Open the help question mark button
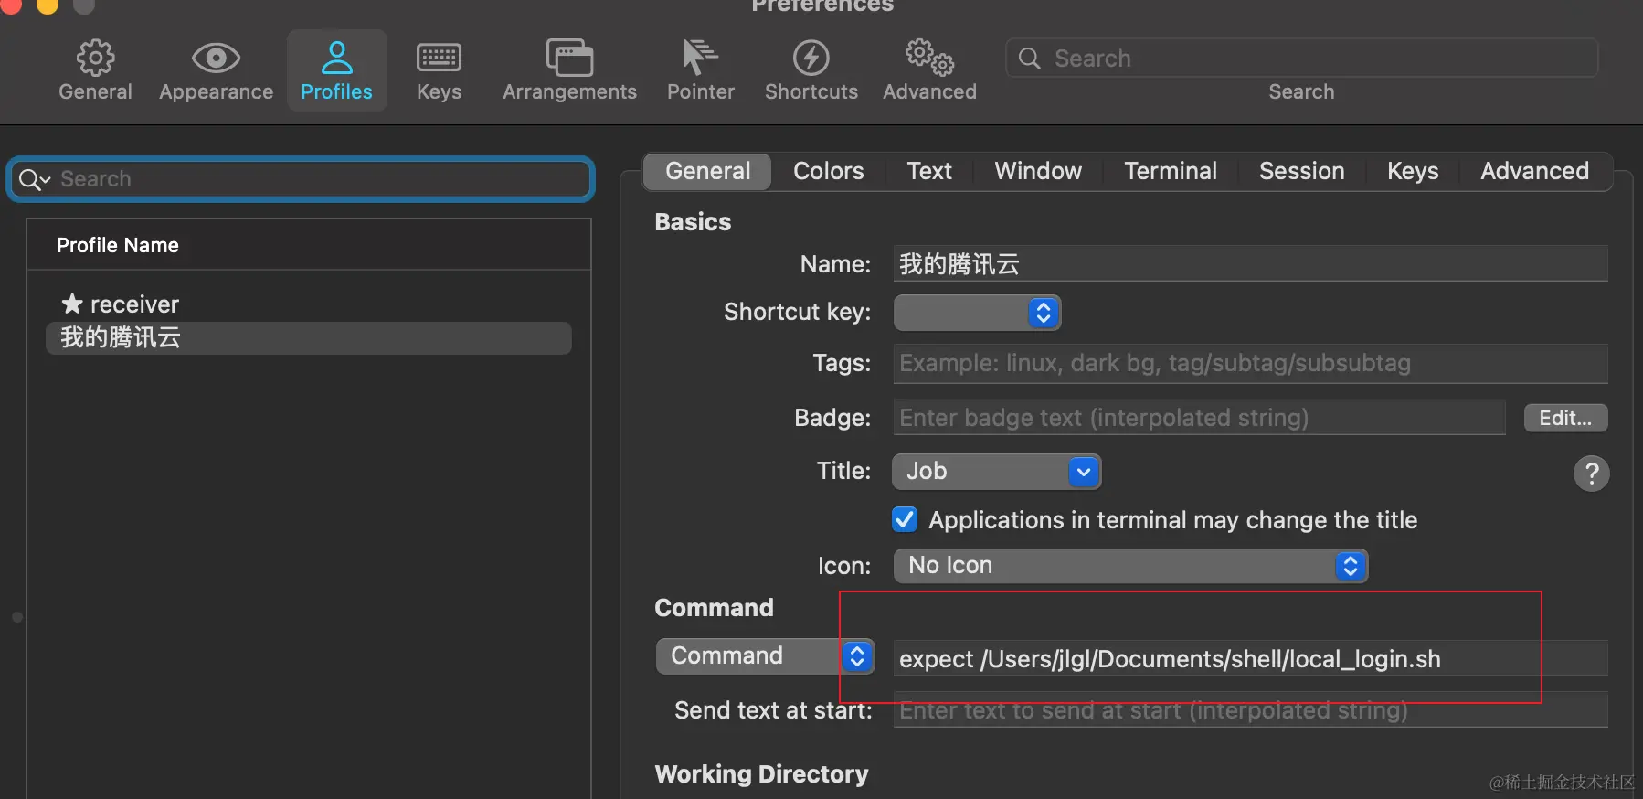The image size is (1643, 799). pyautogui.click(x=1591, y=474)
